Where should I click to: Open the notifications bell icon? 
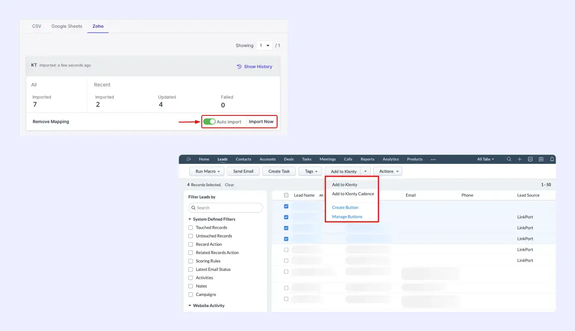tap(552, 159)
